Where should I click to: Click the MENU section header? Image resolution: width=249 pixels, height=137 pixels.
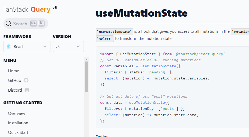10,60
